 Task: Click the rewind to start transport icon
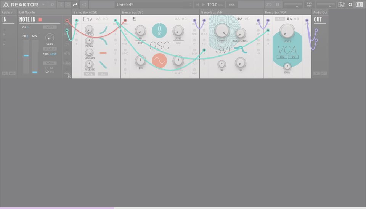point(197,5)
